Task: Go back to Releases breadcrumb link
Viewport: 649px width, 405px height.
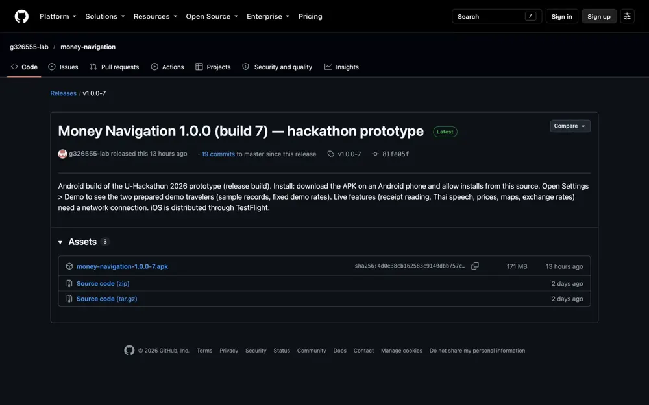Action: pyautogui.click(x=64, y=93)
